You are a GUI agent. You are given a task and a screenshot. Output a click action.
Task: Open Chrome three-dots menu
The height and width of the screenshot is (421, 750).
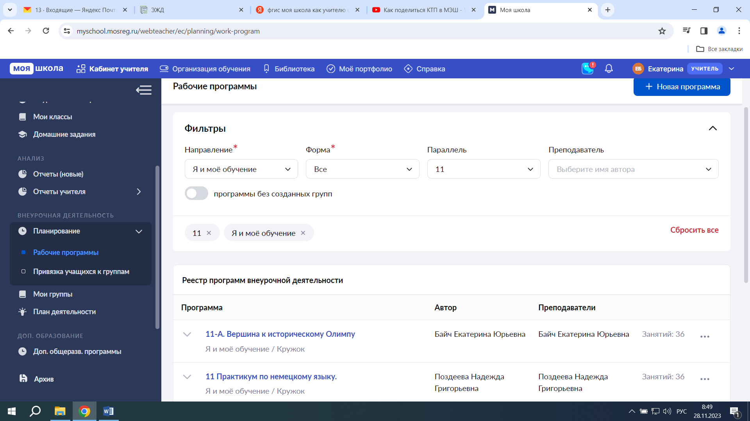click(x=739, y=31)
